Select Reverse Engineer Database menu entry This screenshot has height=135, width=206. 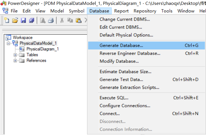(130, 53)
